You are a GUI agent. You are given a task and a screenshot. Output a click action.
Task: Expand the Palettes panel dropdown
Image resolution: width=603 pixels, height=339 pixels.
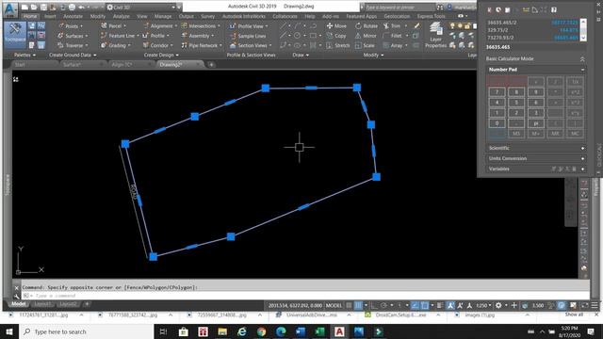pyautogui.click(x=24, y=55)
